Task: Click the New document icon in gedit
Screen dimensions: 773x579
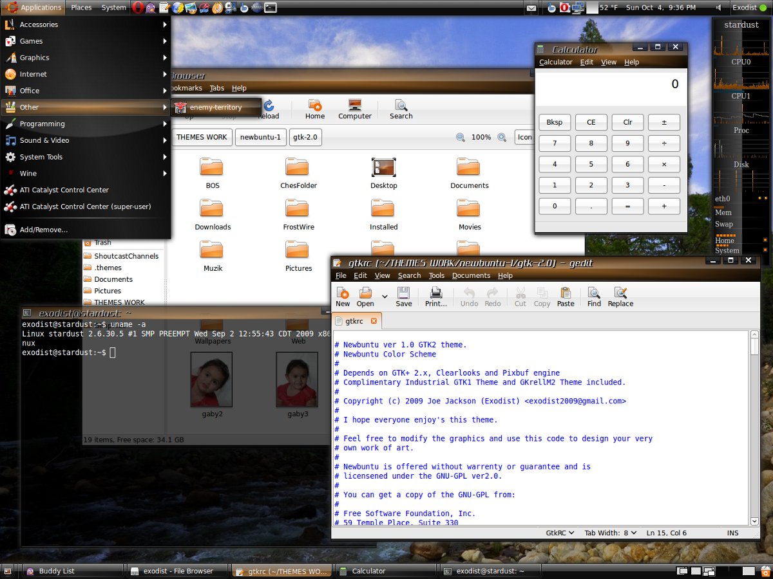Action: coord(343,297)
